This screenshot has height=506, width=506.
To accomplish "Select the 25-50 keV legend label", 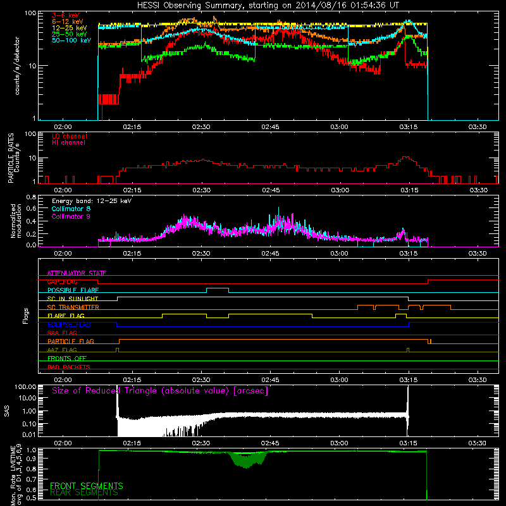I will click(x=70, y=34).
